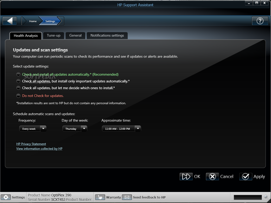The image size is (271, 203).
Task: Select Check and install all updates automatically
Action: click(18, 74)
